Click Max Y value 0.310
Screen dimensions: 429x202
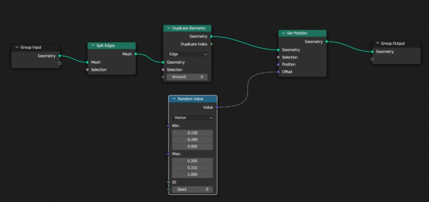(193, 168)
